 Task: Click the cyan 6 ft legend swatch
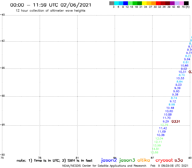116,3
